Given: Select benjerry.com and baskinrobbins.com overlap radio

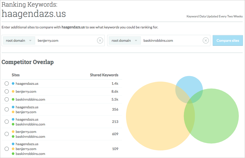Looking at the screenshot, I should click(x=7, y=134).
